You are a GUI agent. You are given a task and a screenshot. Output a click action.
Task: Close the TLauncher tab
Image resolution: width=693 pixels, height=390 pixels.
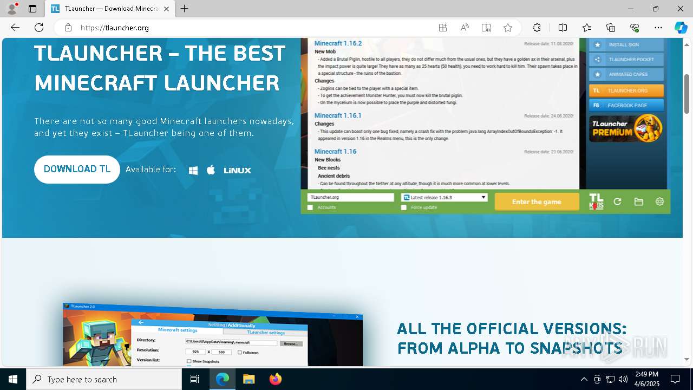pyautogui.click(x=166, y=9)
